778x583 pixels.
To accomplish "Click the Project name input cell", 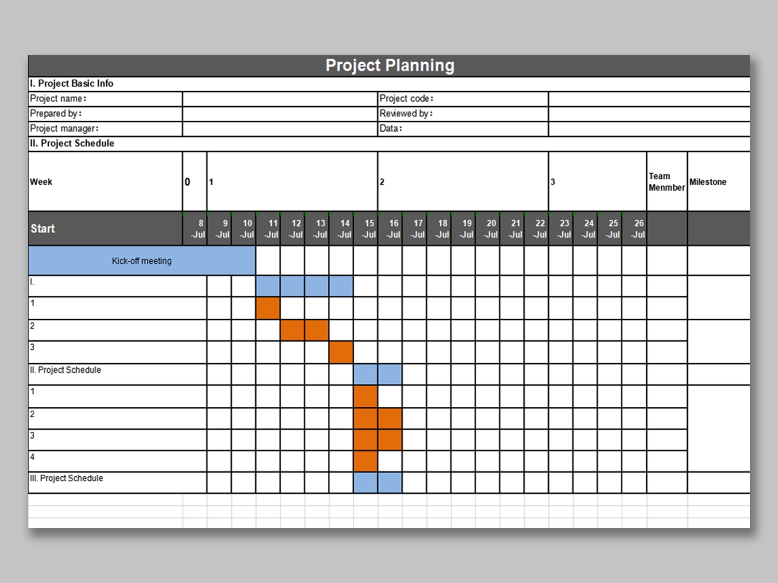I will 280,99.
